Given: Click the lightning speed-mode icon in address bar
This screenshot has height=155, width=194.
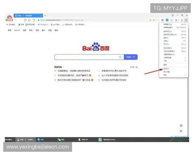Looking at the screenshot, I should point(150,20).
